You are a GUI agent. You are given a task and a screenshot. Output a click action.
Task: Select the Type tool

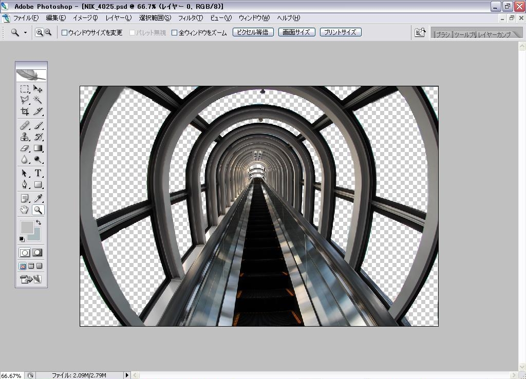point(38,174)
